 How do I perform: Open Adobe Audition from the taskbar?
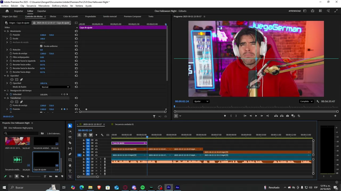coord(177,187)
